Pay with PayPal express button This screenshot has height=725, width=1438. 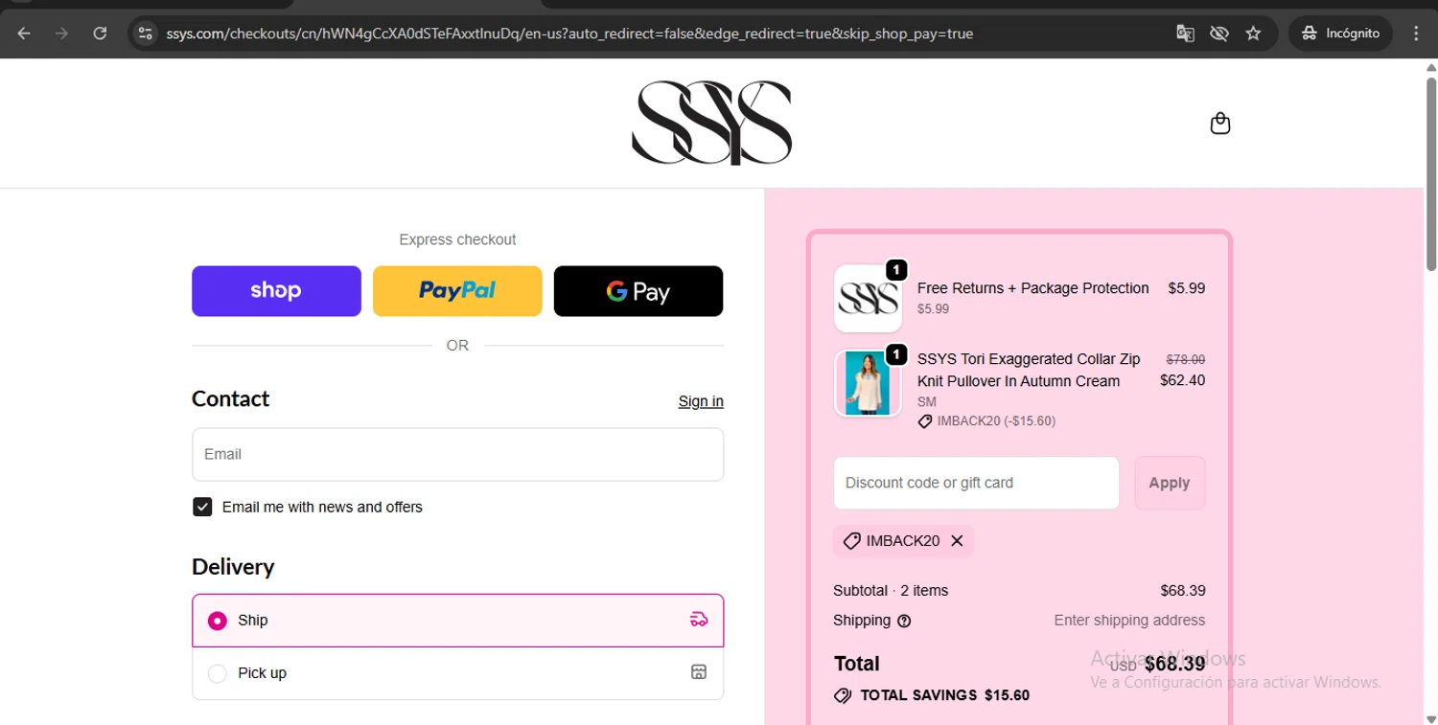pyautogui.click(x=457, y=291)
